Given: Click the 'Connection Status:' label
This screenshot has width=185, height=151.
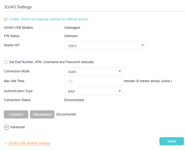Looking at the screenshot, I should coord(18,100).
